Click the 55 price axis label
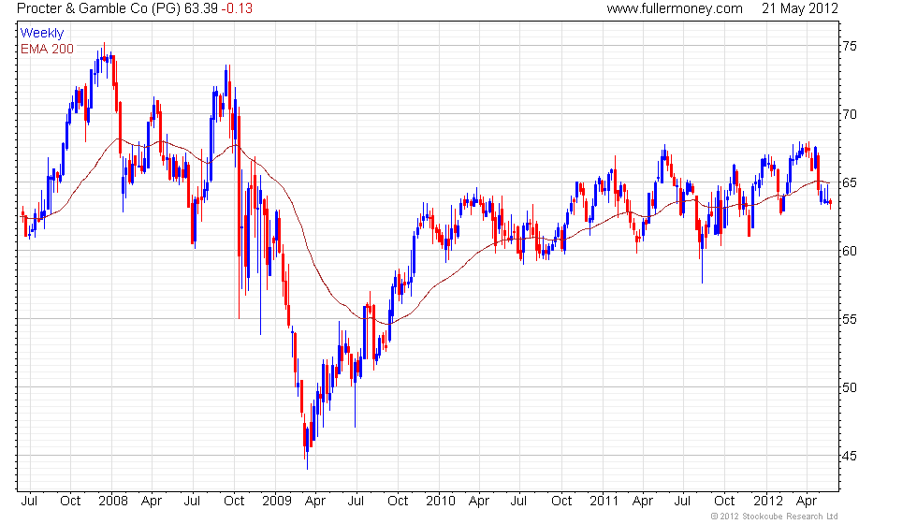 [x=850, y=319]
